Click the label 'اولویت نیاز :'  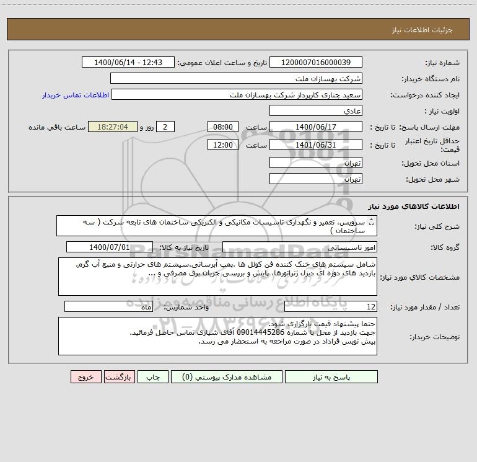442,111
